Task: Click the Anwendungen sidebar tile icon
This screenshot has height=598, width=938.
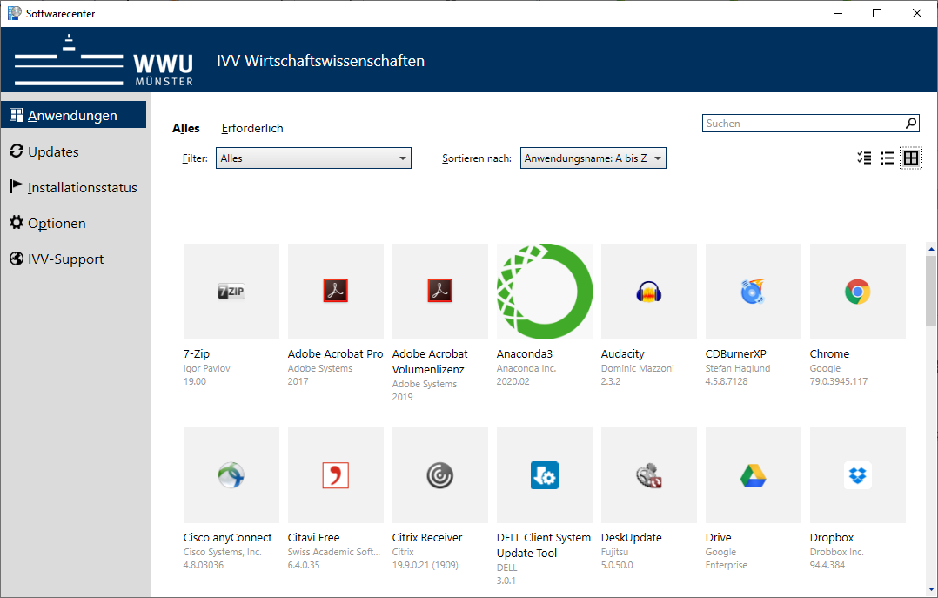Action: click(x=17, y=115)
